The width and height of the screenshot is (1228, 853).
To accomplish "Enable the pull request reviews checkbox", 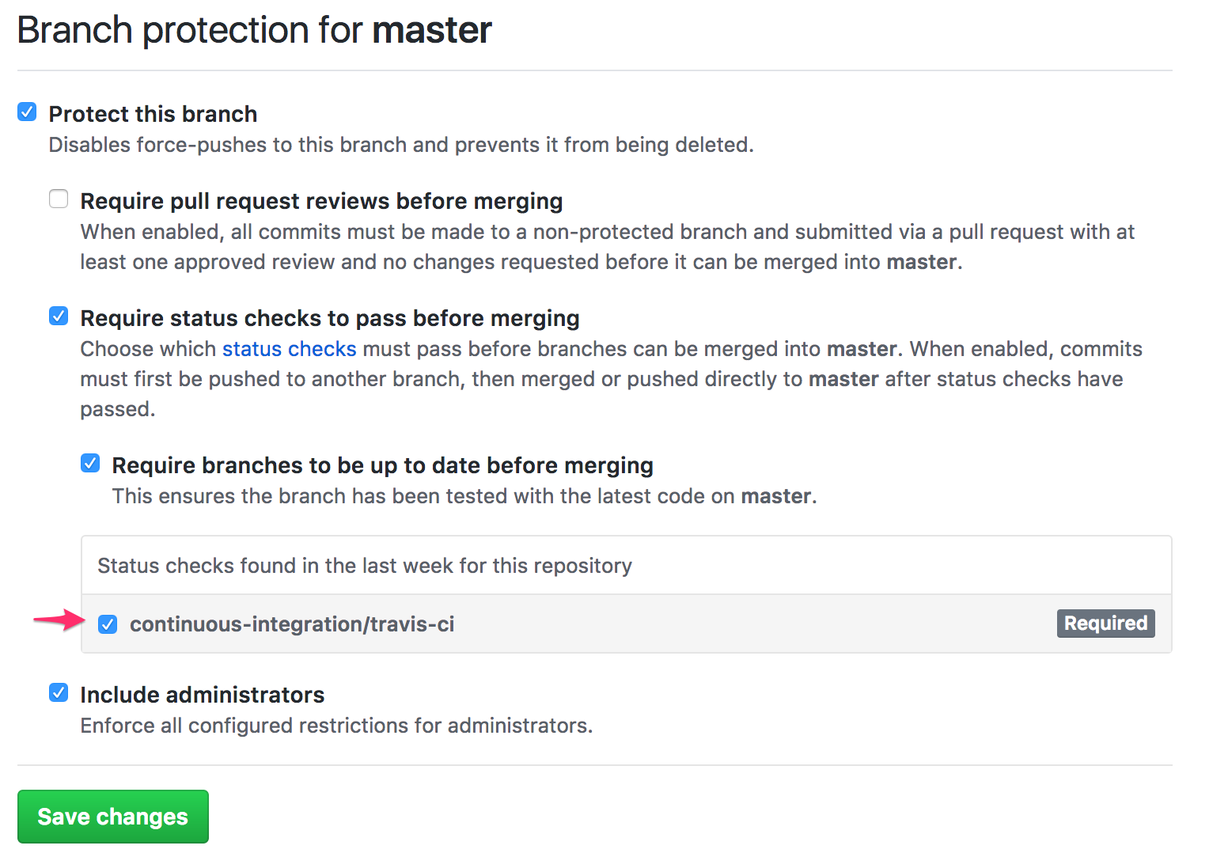I will tap(59, 199).
